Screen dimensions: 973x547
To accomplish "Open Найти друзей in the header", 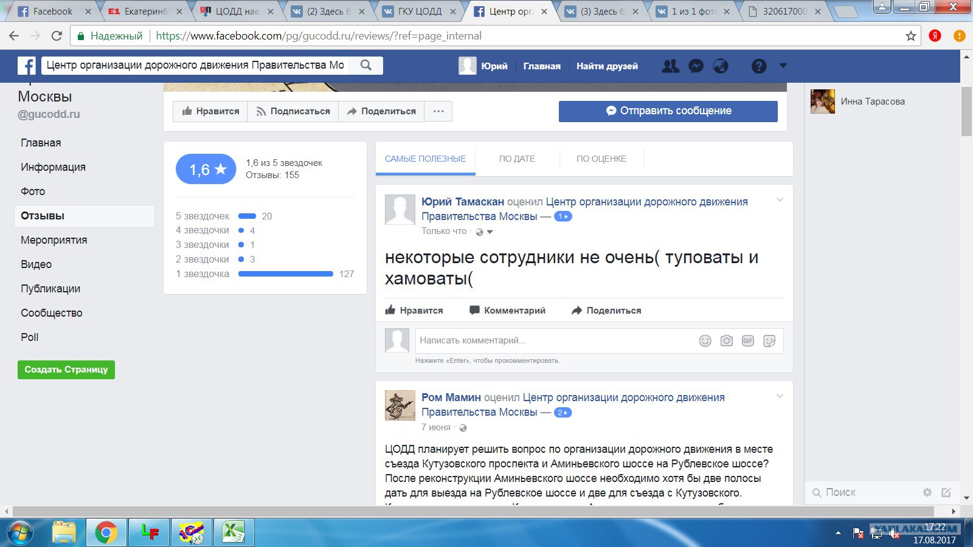I will tap(607, 66).
